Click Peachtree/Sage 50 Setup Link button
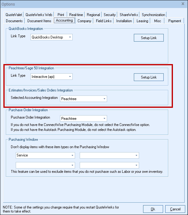This screenshot has width=188, height=215. 149,77
